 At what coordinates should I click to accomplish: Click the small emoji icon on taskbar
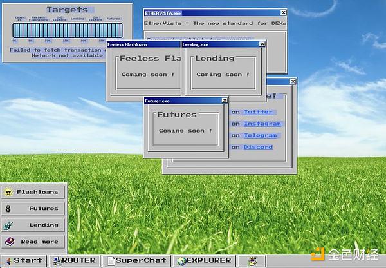[x=253, y=260]
